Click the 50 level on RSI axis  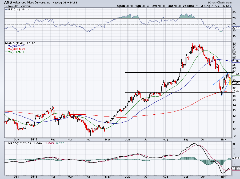click(234, 24)
